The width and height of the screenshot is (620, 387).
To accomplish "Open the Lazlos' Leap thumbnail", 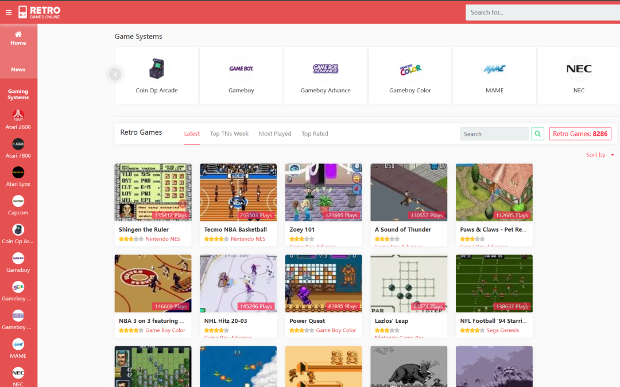I will point(409,284).
